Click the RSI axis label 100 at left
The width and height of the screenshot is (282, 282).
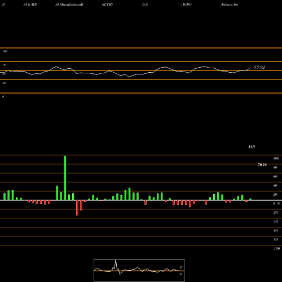pyautogui.click(x=5, y=51)
